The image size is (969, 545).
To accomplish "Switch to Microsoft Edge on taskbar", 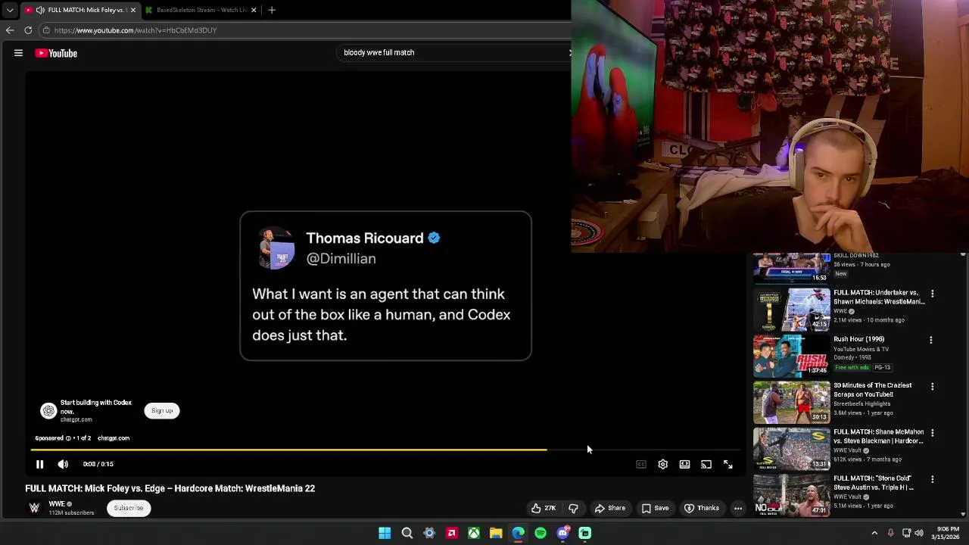I will tap(518, 533).
